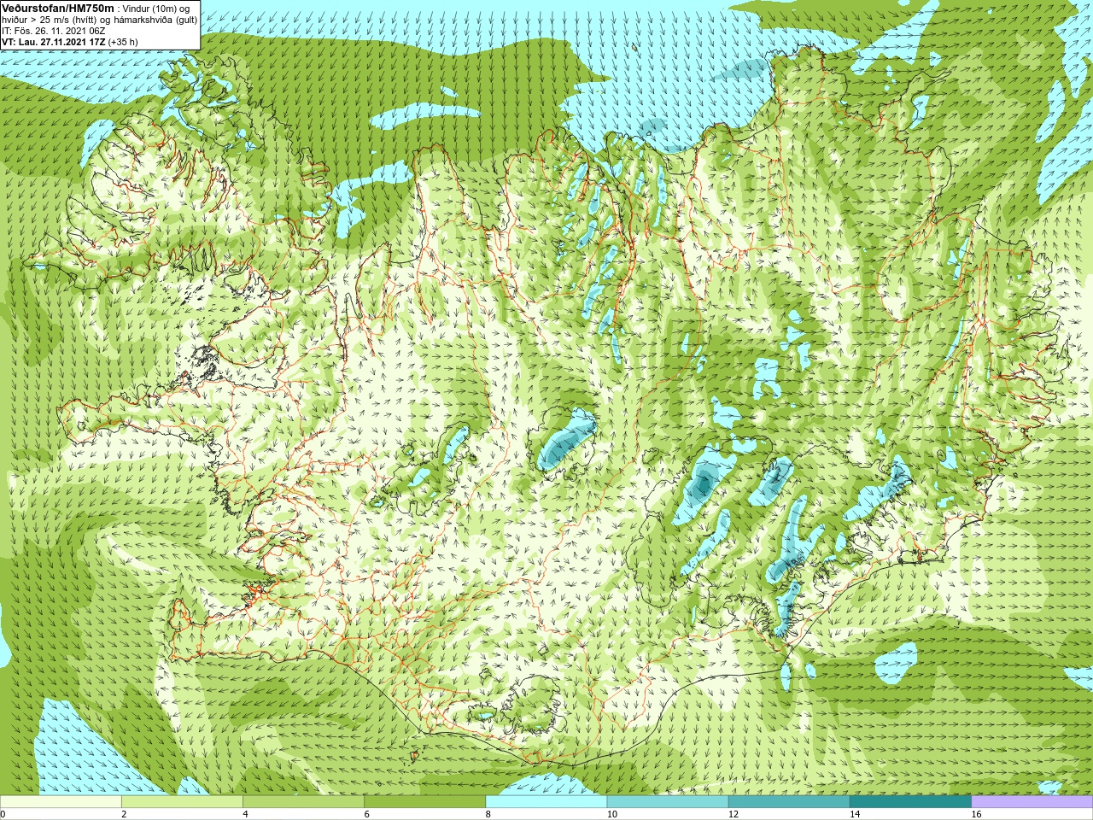Click the legend value label '12'

(734, 814)
